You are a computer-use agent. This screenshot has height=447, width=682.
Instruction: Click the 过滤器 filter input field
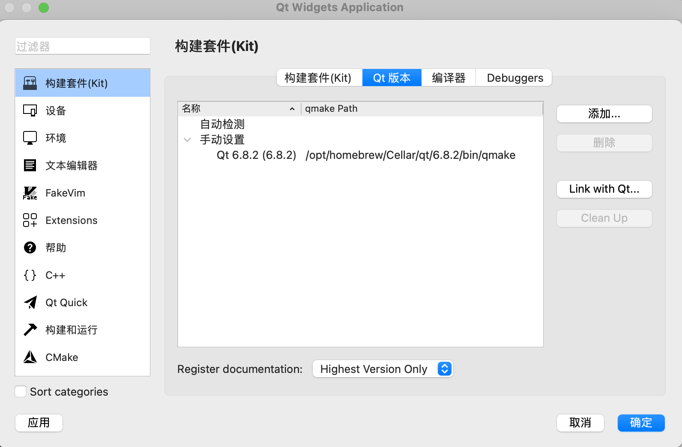pyautogui.click(x=83, y=46)
